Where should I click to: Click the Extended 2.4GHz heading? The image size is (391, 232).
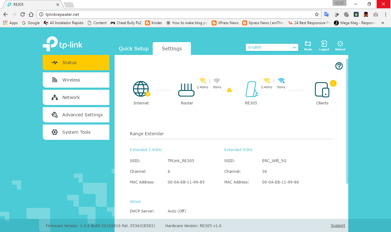point(146,150)
